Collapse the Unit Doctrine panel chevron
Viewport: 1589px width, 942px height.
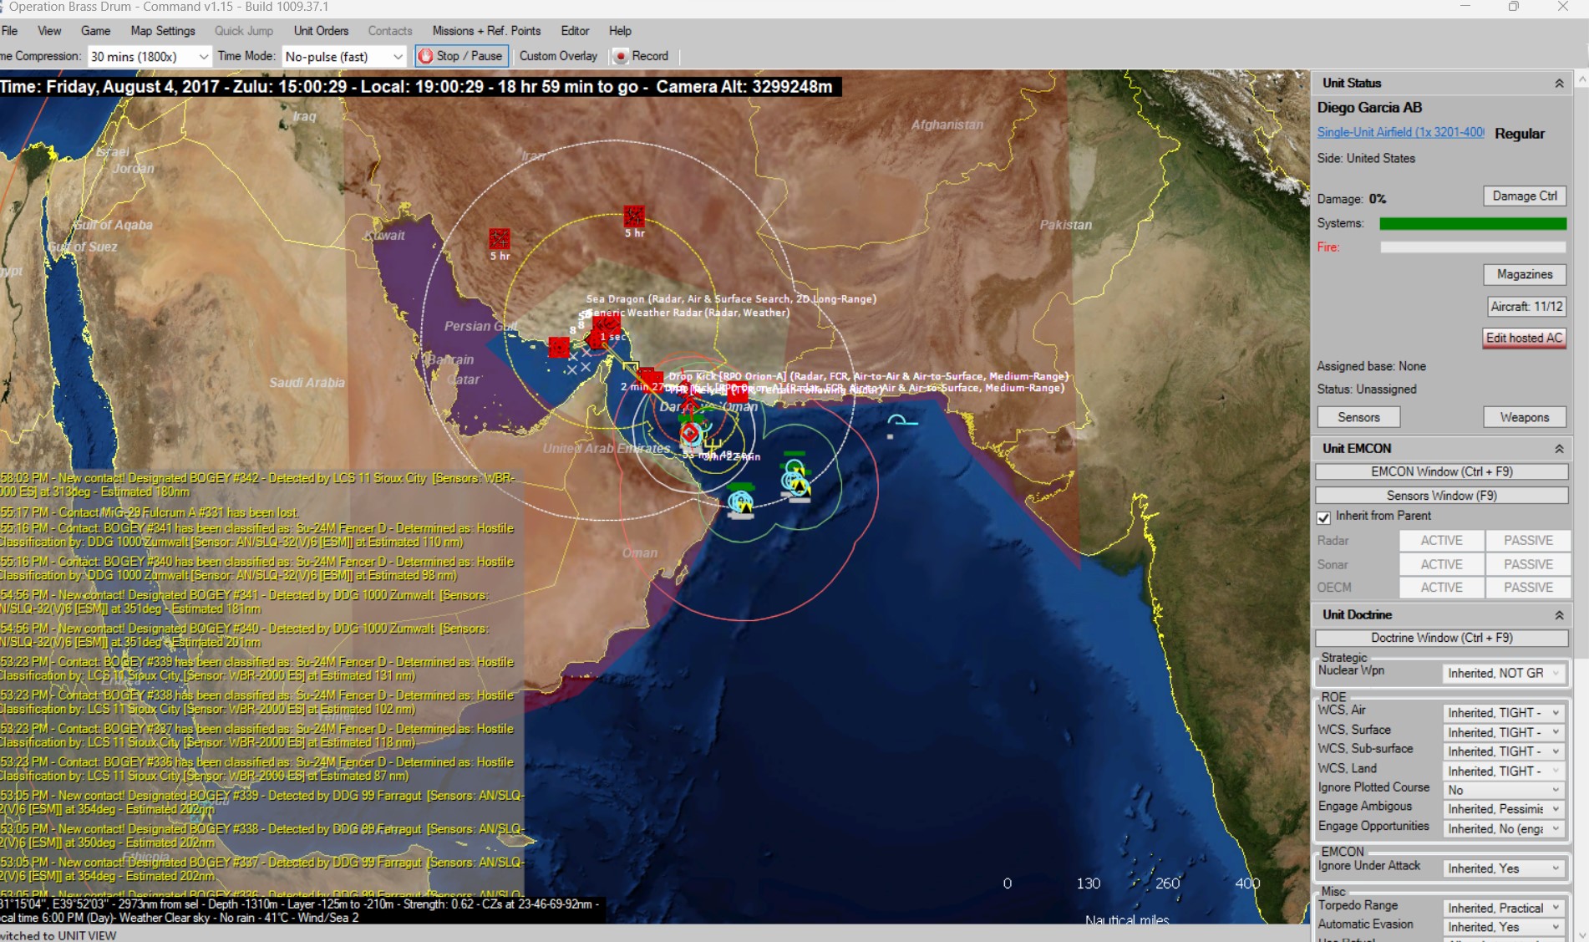1558,614
